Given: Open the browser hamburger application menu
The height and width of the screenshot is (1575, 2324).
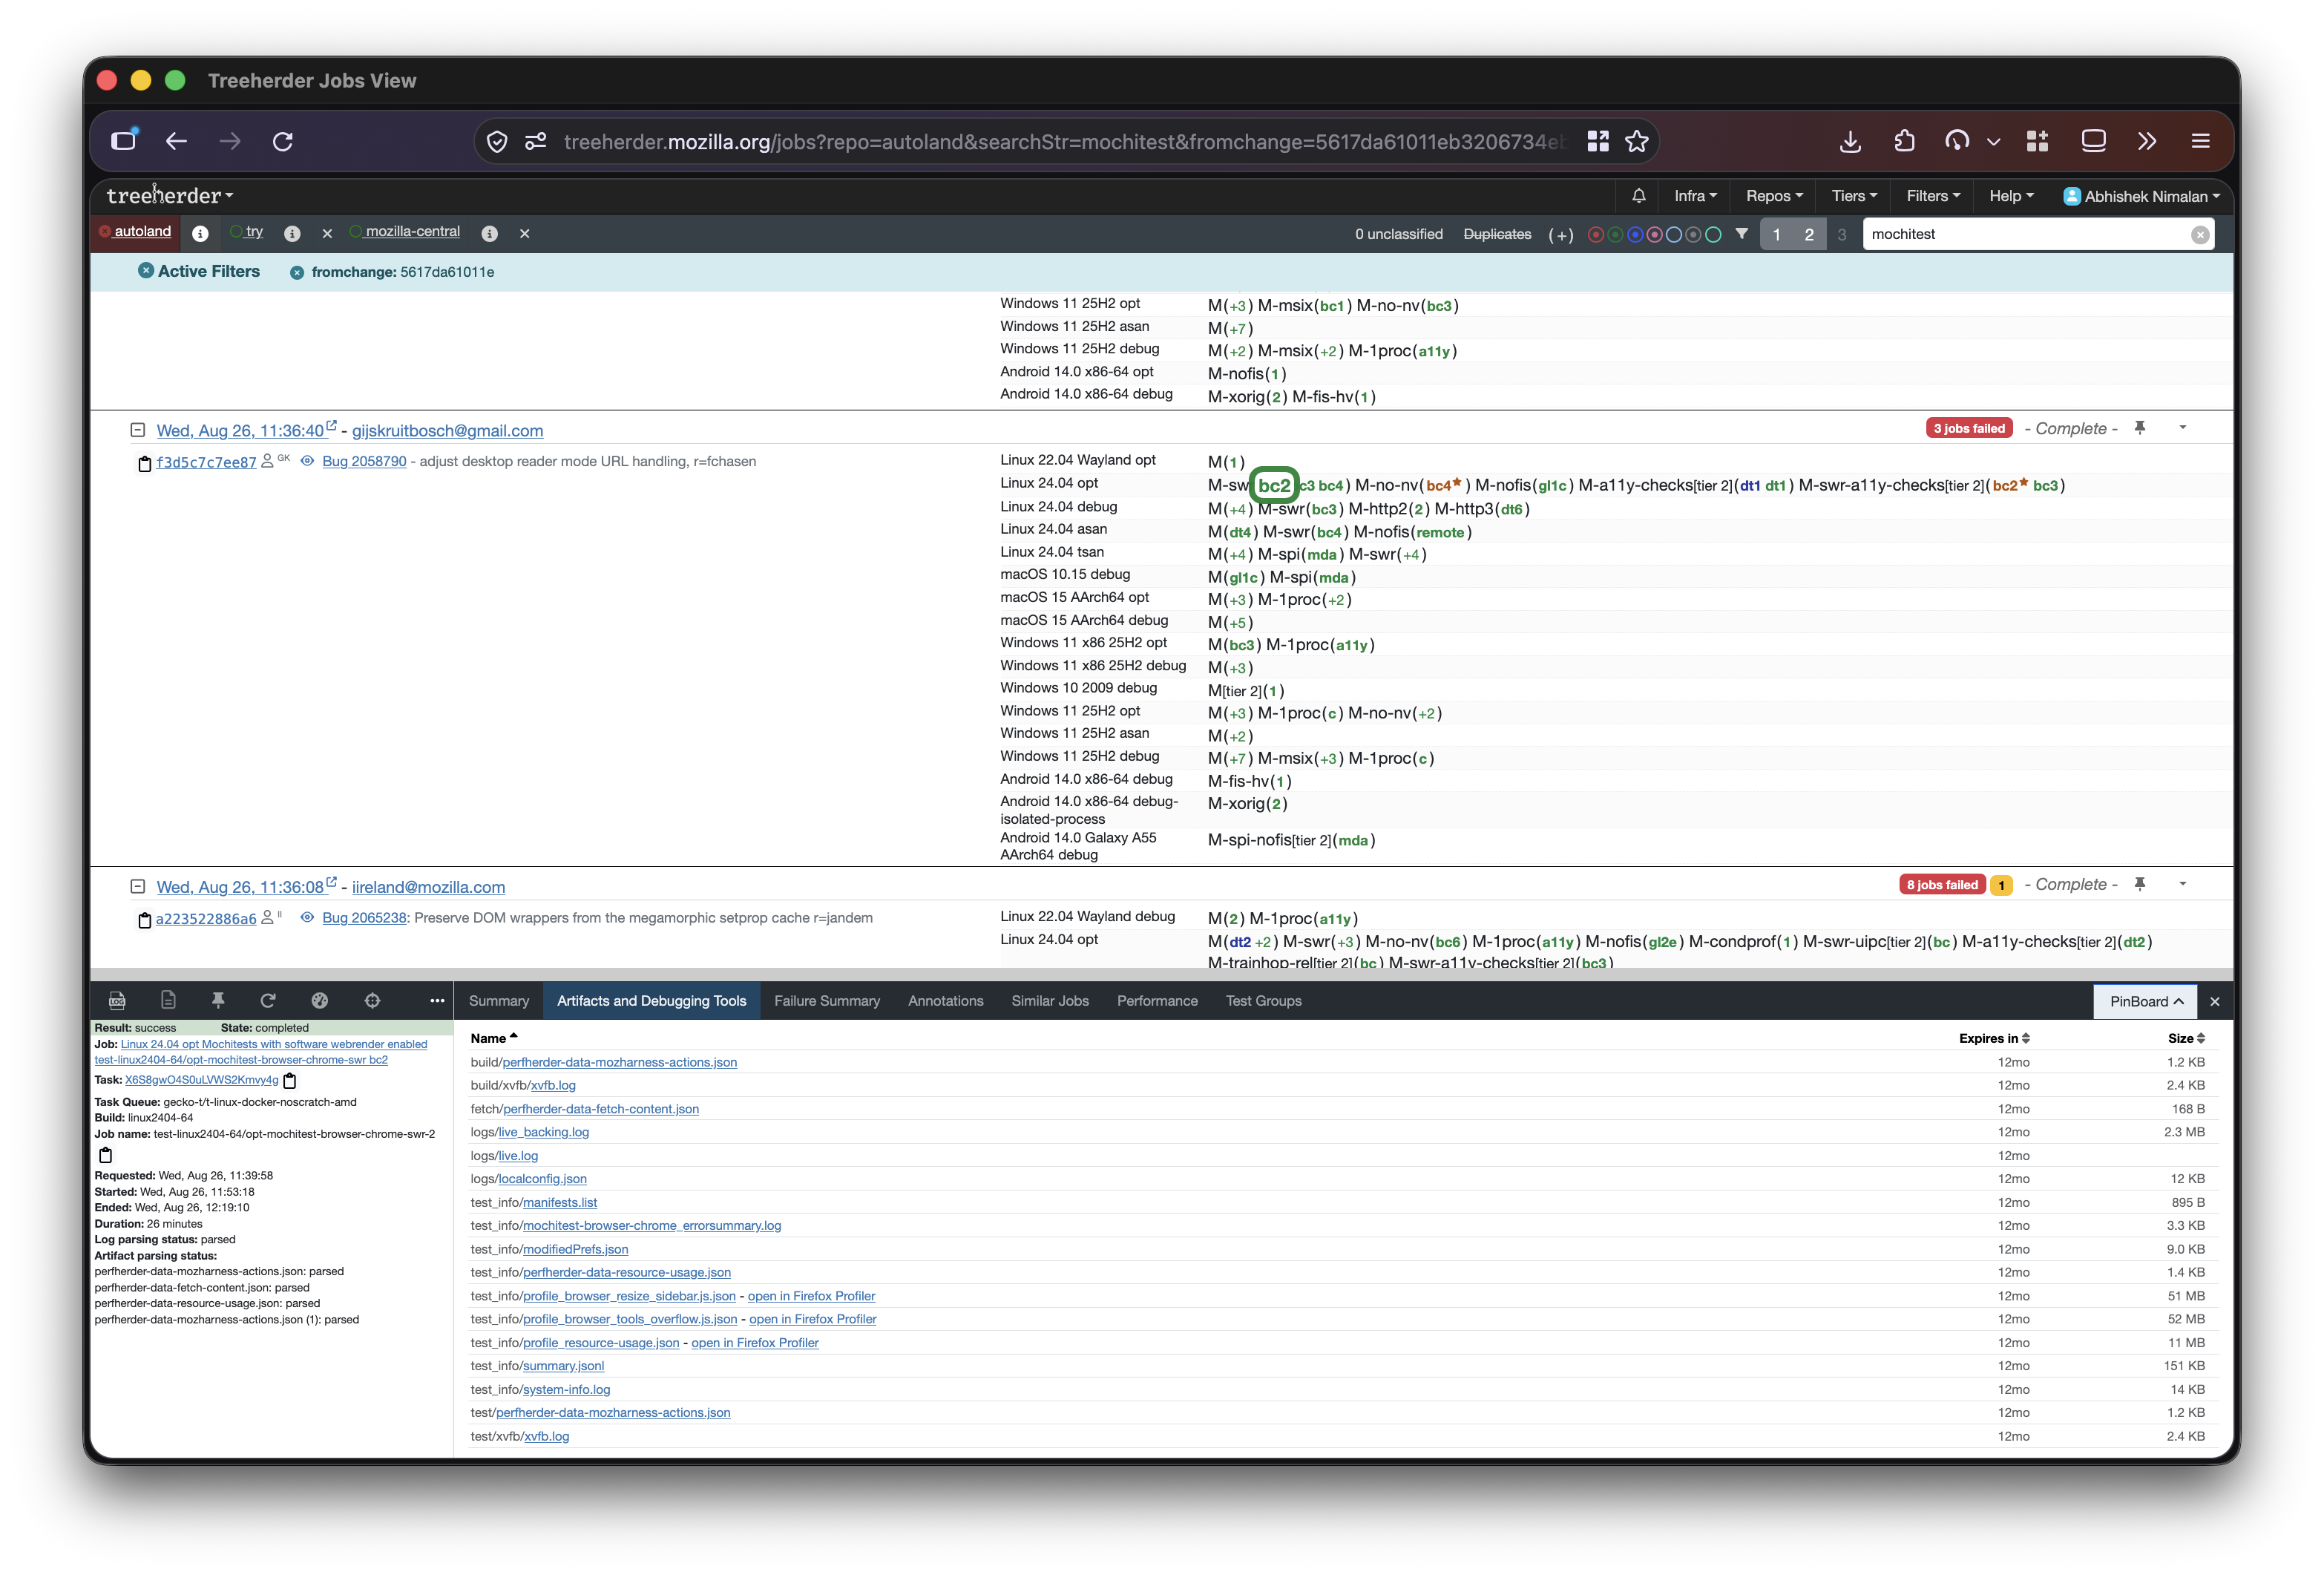Looking at the screenshot, I should [2200, 141].
